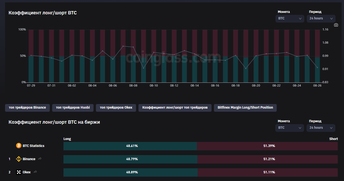Click the Binance short 51.21% bar
The height and width of the screenshot is (181, 344).
[x=268, y=159]
